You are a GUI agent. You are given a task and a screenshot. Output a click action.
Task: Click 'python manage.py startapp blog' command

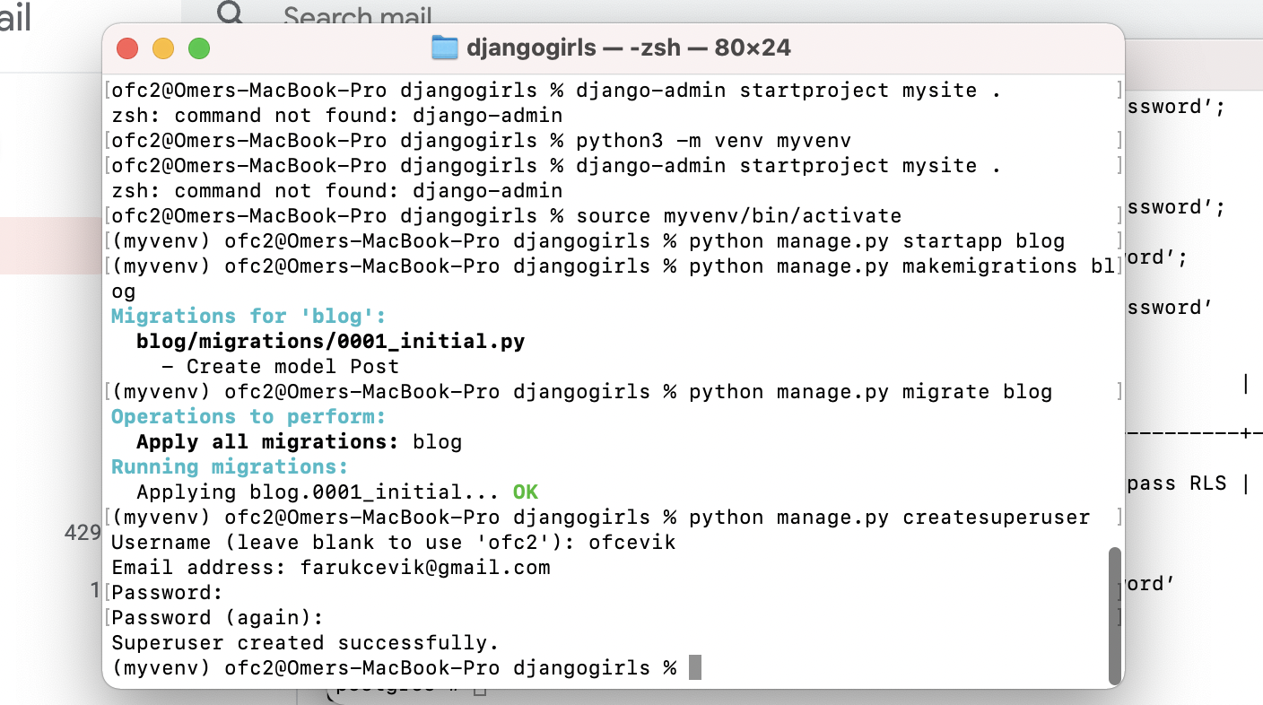point(876,241)
